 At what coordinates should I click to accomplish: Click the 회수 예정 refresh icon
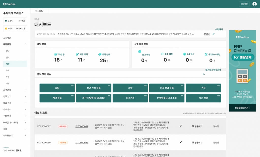click(162, 54)
